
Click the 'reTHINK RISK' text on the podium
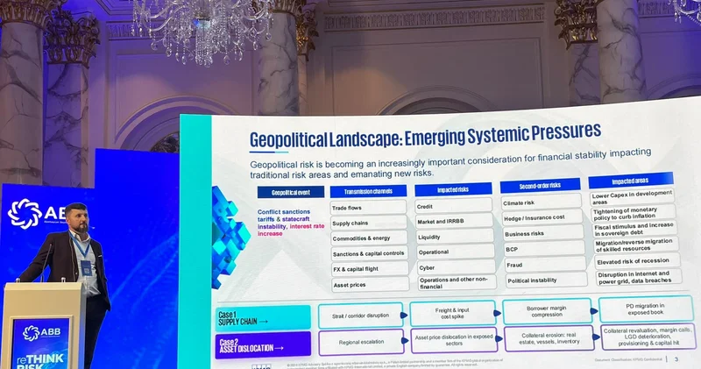[x=40, y=361]
